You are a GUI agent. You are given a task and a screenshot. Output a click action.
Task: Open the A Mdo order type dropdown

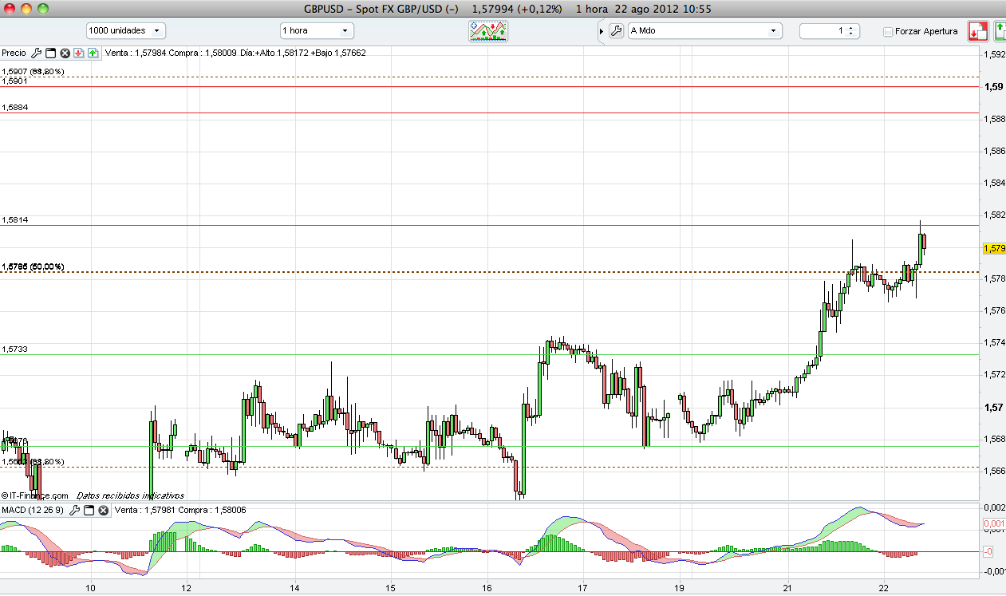pos(705,30)
